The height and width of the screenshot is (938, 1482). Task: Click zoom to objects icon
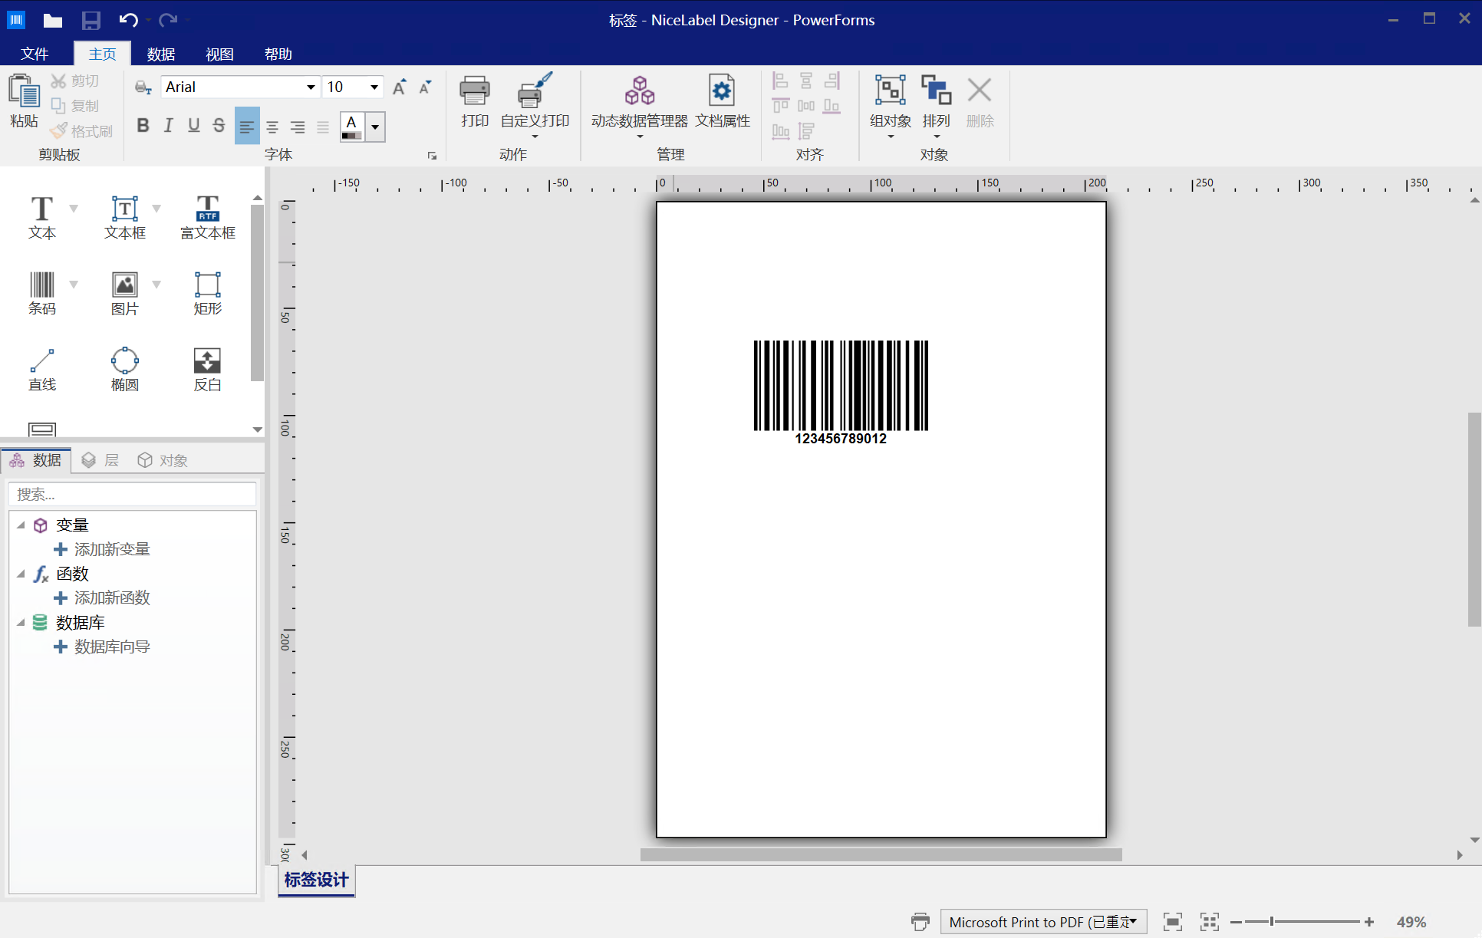tap(1209, 921)
